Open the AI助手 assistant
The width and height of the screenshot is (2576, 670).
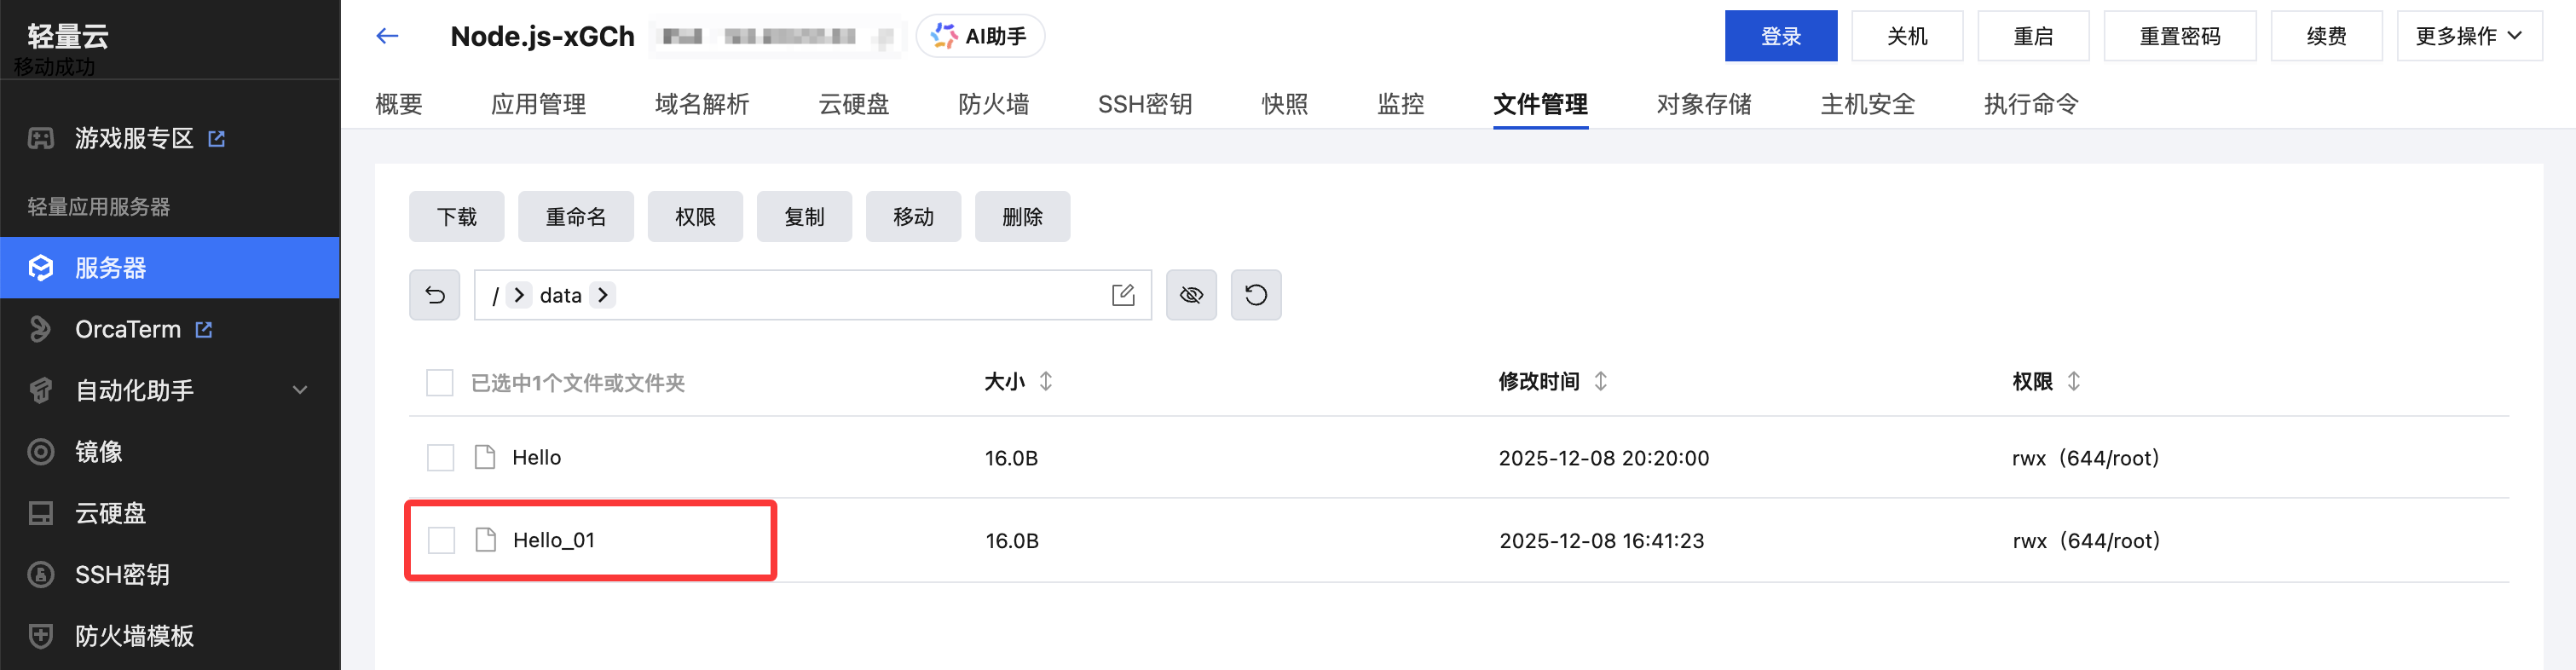pyautogui.click(x=980, y=37)
